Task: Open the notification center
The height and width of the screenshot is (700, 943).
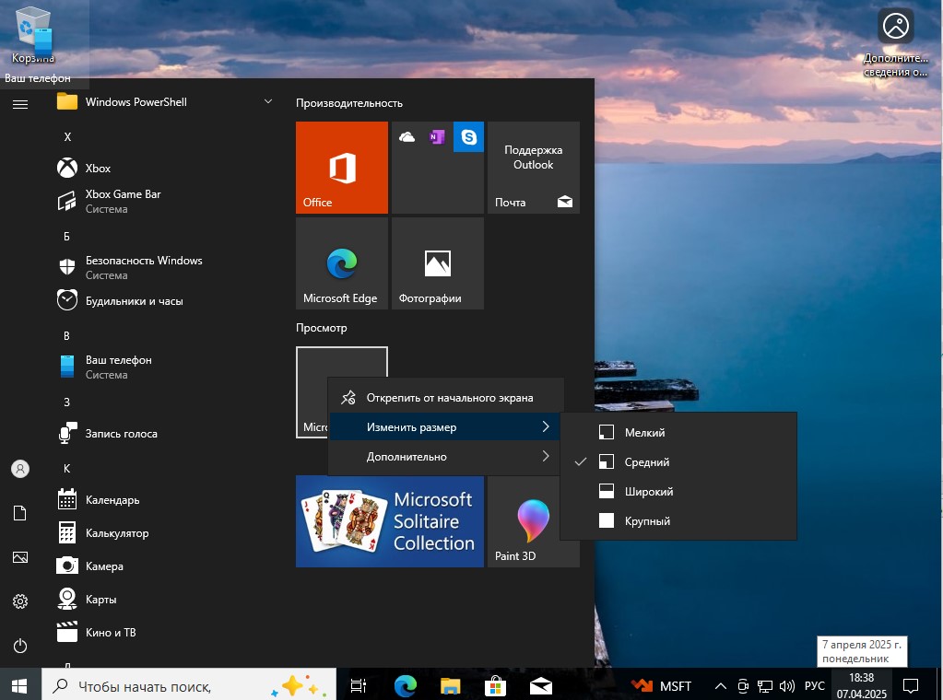Action: [911, 685]
